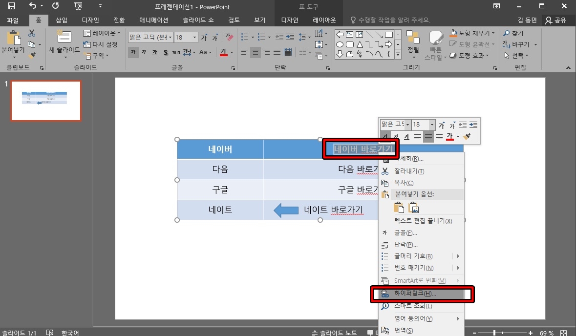Toggle text shadow in ribbon
The width and height of the screenshot is (576, 336).
pos(166,52)
